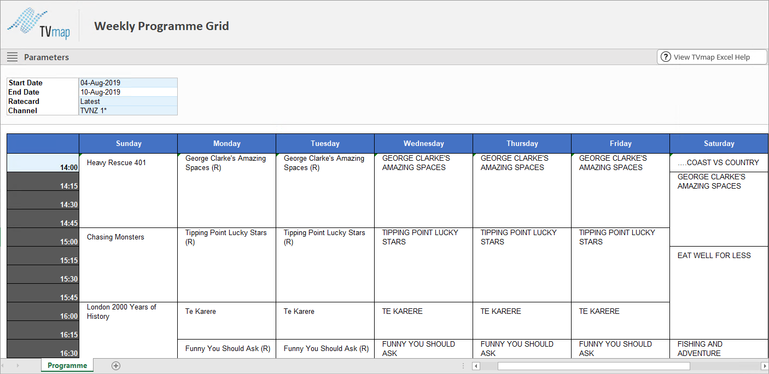Select London 2000 Years of History cell
Viewport: 769px width, 374px height.
click(x=129, y=330)
